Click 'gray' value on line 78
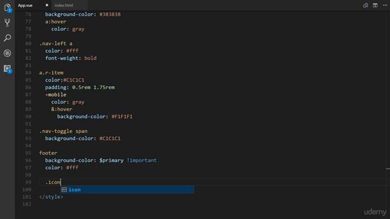The image size is (390, 219). (78, 29)
